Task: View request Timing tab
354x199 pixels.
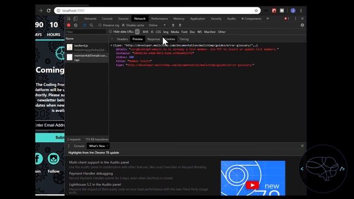Action: [184, 39]
